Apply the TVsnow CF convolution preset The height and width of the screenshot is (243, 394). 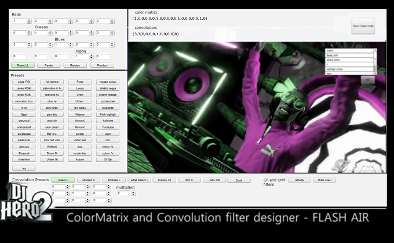pyautogui.click(x=165, y=180)
